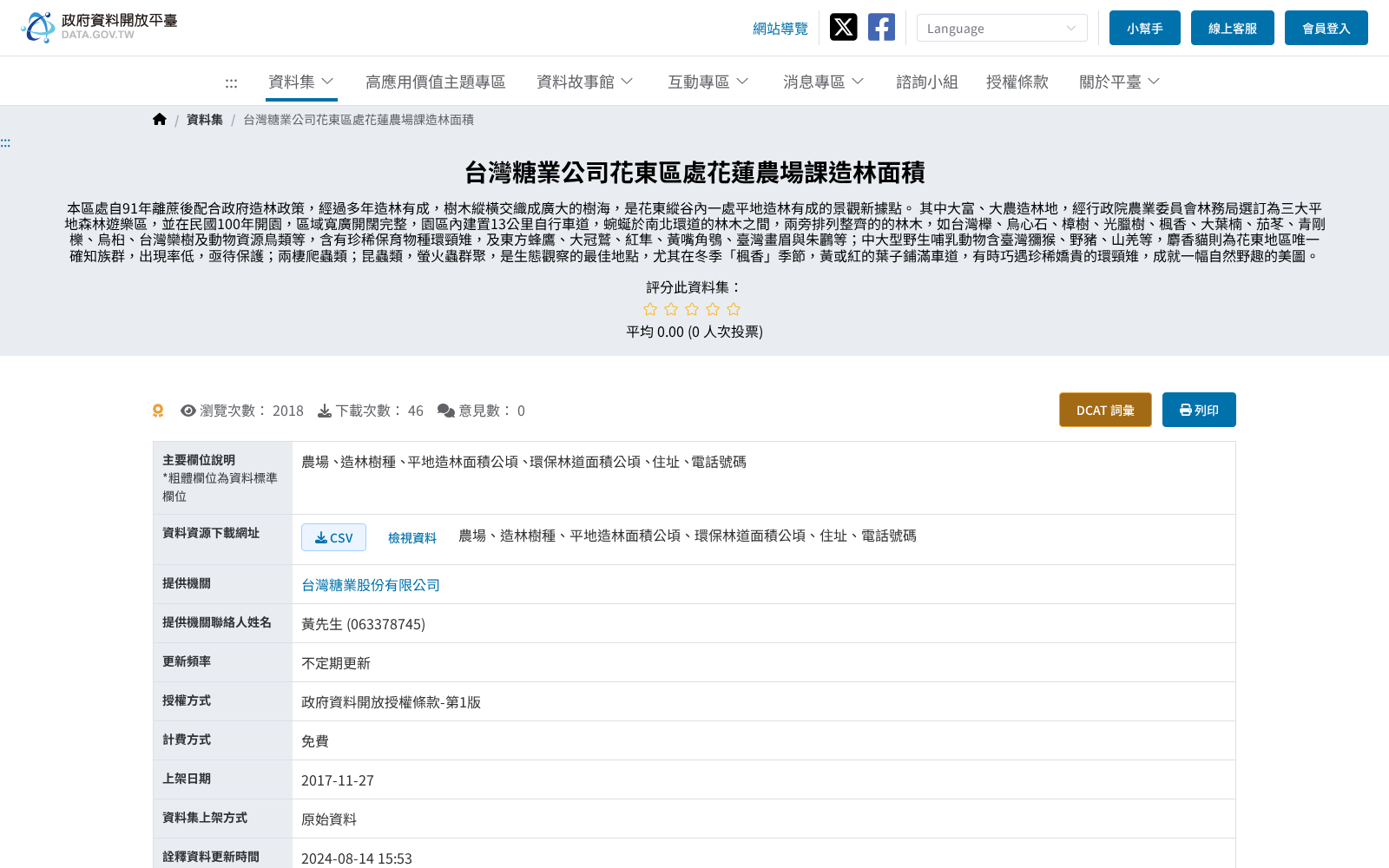The width and height of the screenshot is (1389, 868).
Task: Click the 會員登入 button
Action: point(1326,28)
